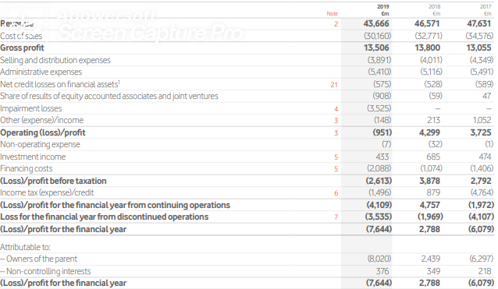Click 2018 operating profit value 4,299

(x=429, y=132)
